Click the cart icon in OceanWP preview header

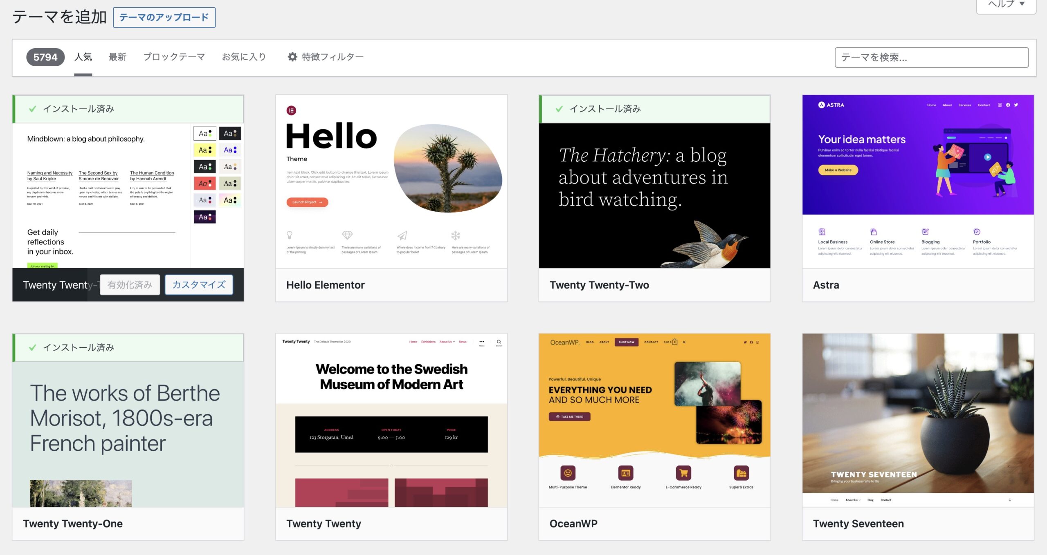click(674, 342)
